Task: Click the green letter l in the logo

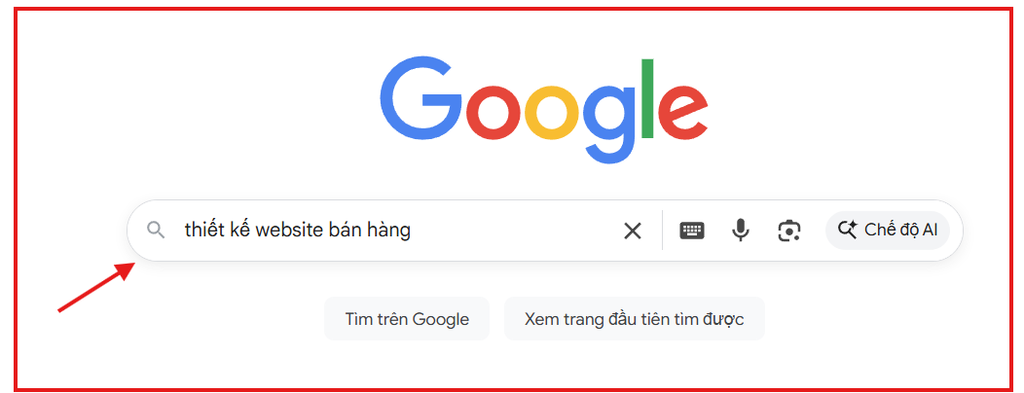Action: coord(648,98)
